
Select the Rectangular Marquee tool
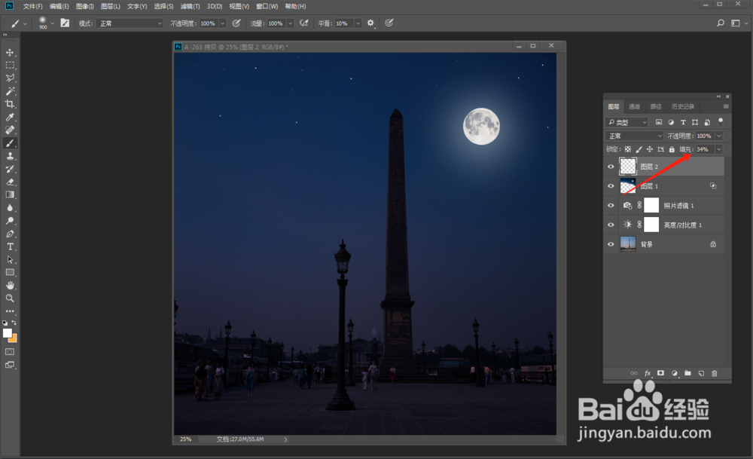[10, 66]
